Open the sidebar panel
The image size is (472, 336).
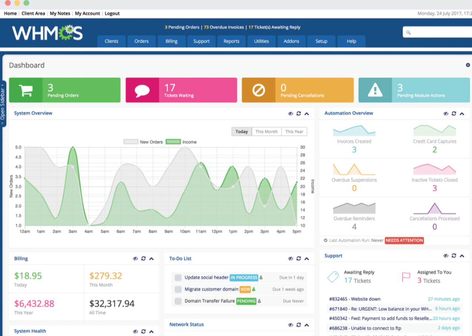pyautogui.click(x=3, y=104)
